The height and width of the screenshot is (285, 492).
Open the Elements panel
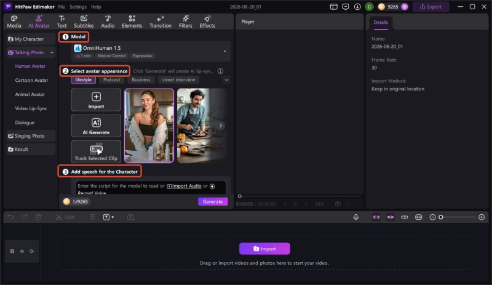pyautogui.click(x=132, y=22)
